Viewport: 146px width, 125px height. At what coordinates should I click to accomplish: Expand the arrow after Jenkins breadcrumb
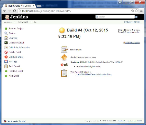(x=15, y=22)
